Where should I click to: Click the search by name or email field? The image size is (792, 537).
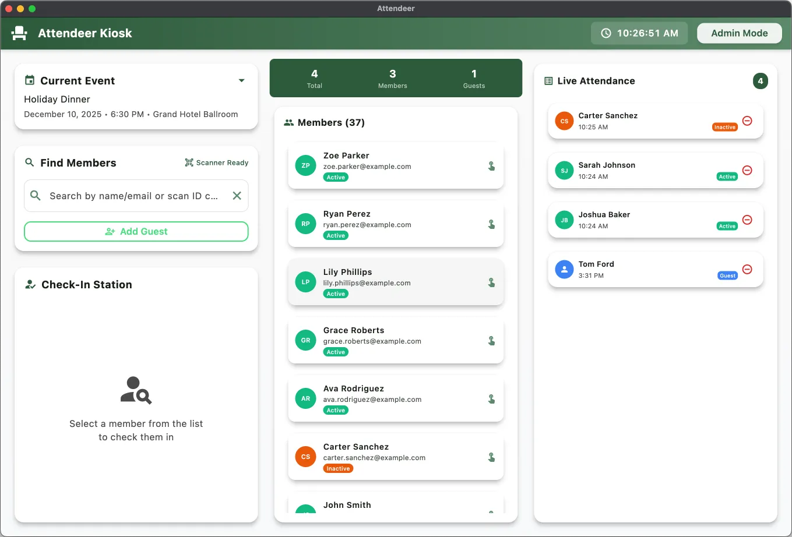point(133,196)
